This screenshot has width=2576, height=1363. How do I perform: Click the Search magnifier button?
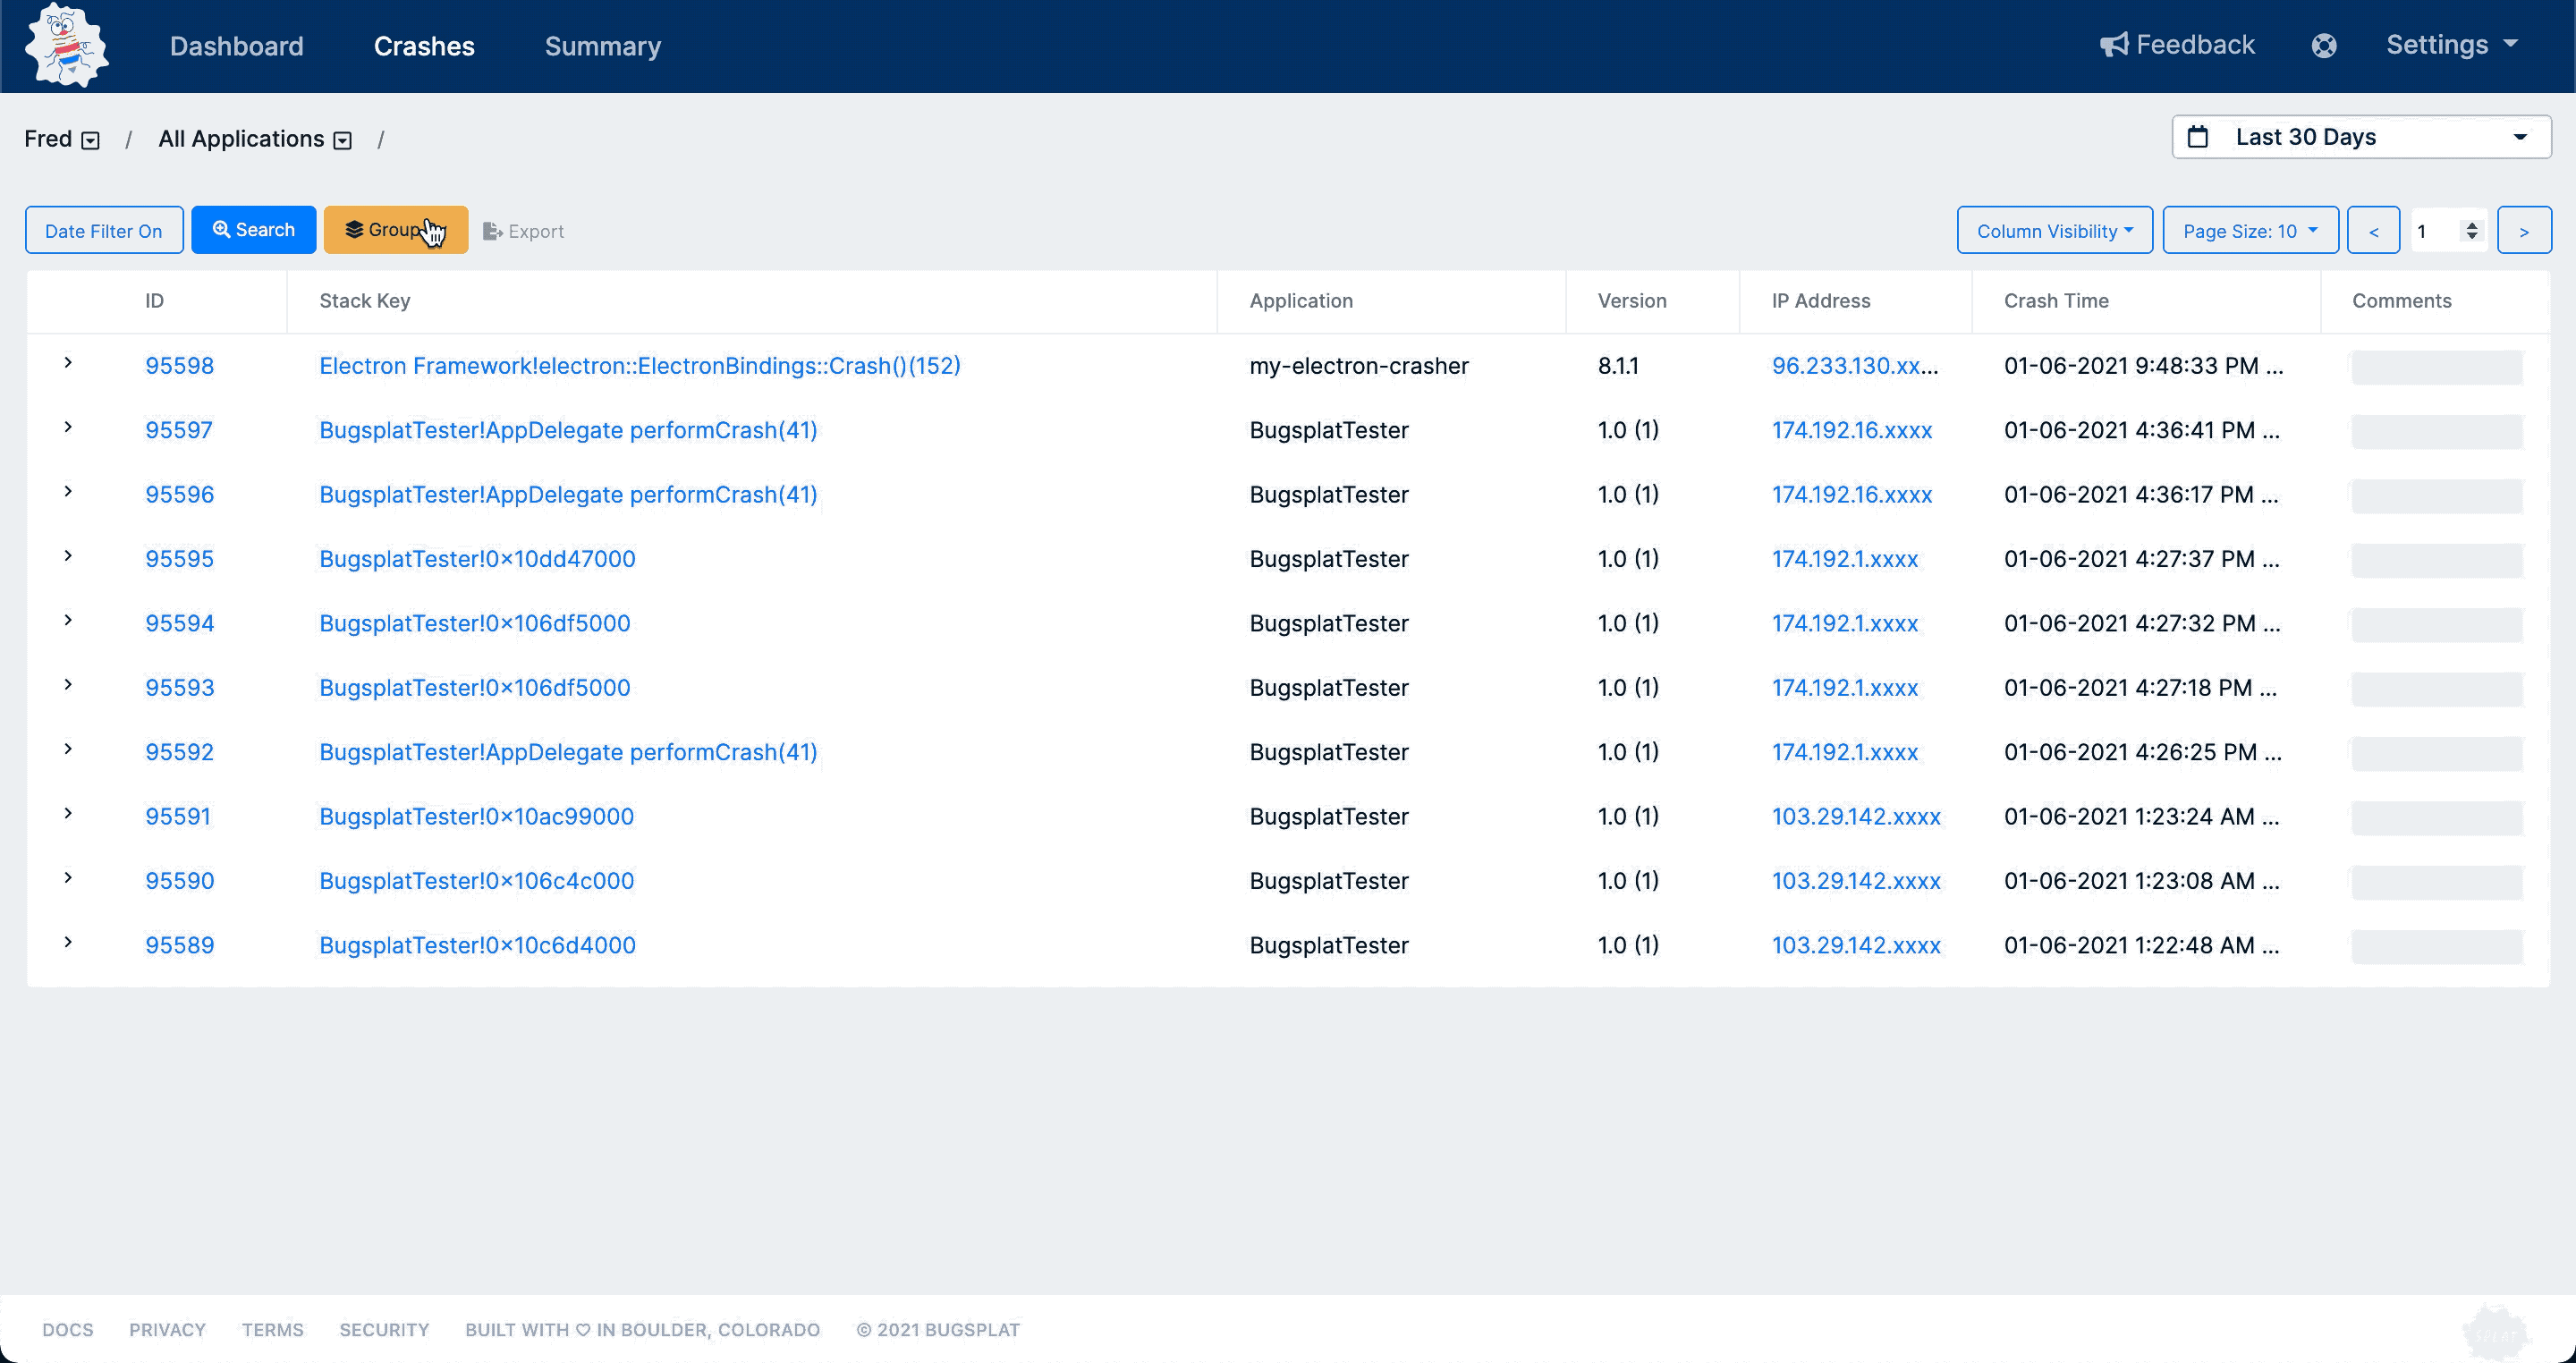(x=253, y=230)
